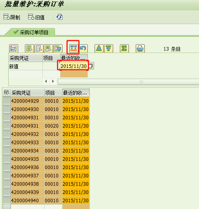Open the select fields icon with red X grid
This screenshot has height=209, width=199.
13,48
